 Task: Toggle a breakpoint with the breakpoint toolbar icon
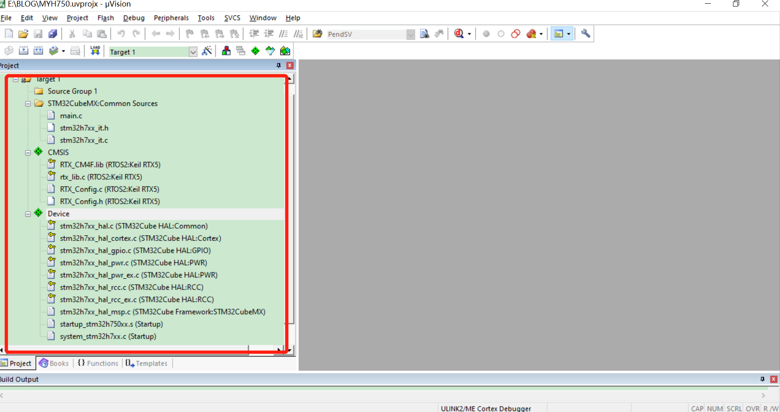(x=486, y=33)
